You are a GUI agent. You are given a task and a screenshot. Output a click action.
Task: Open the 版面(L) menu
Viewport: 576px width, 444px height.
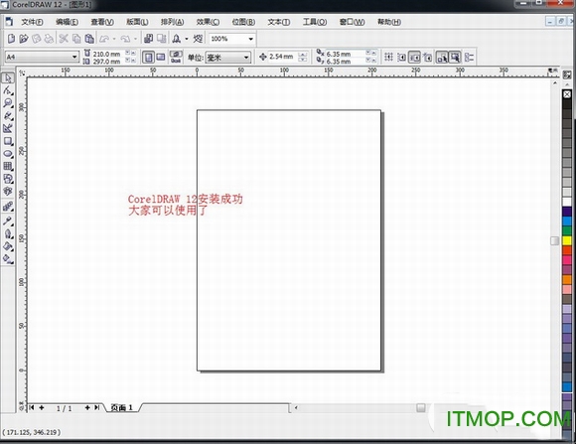pyautogui.click(x=137, y=22)
